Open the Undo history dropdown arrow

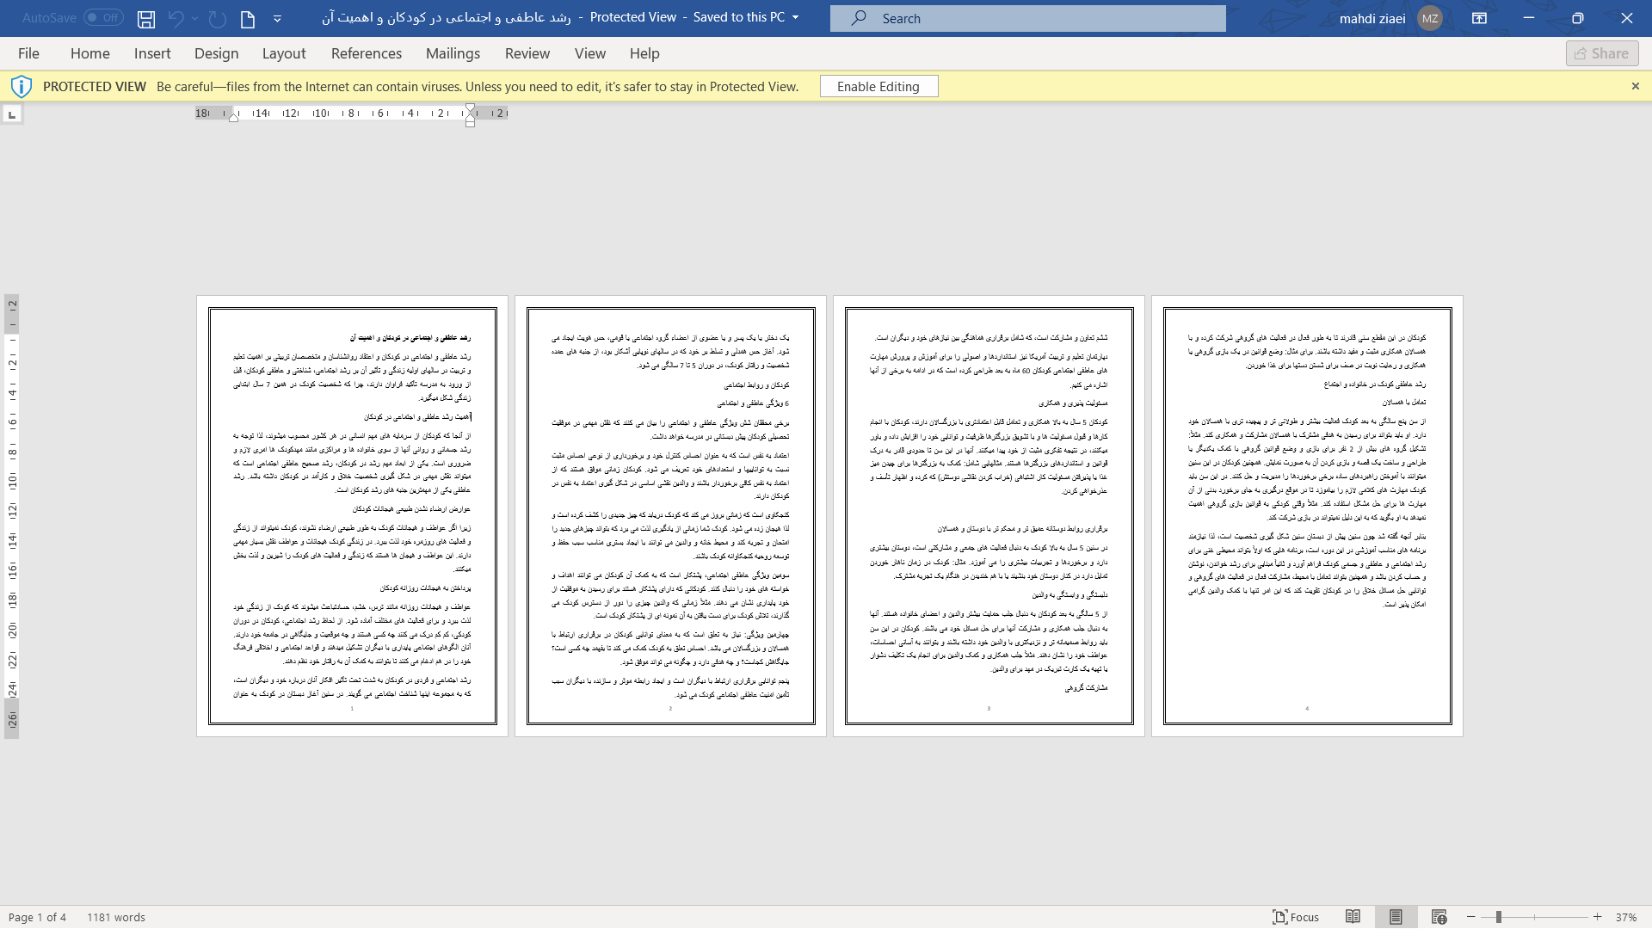tap(195, 18)
